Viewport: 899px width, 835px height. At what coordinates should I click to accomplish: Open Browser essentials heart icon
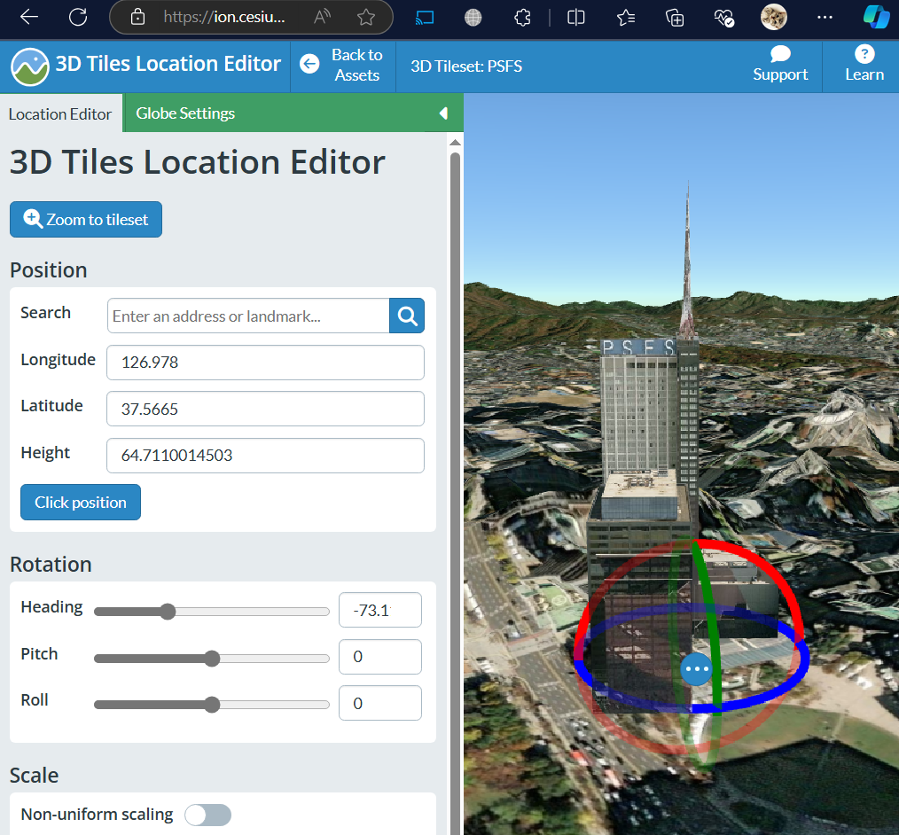click(x=723, y=19)
